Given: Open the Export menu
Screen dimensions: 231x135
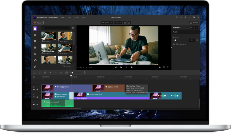Looking at the screenshot, I should click(76, 17).
